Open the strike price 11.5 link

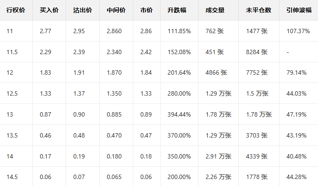[12, 52]
